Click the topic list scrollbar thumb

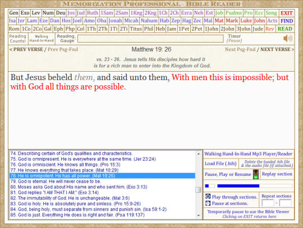(199, 190)
